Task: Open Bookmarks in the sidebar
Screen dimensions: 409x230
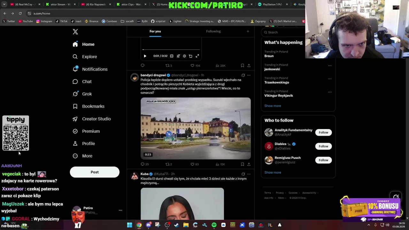Action: pos(89,106)
